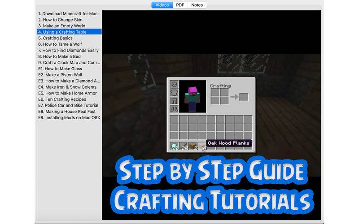Open the PDF tab
This screenshot has height=224, width=359.
pyautogui.click(x=180, y=5)
